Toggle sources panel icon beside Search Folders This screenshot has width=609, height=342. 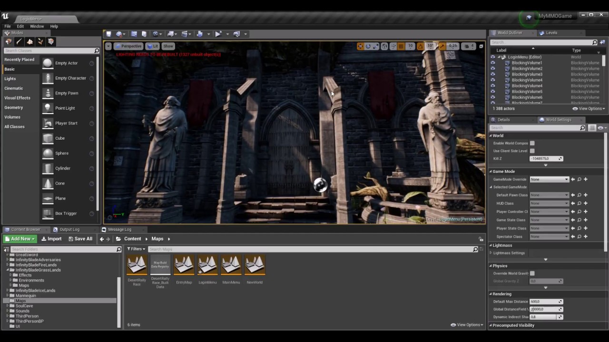pyautogui.click(x=6, y=249)
